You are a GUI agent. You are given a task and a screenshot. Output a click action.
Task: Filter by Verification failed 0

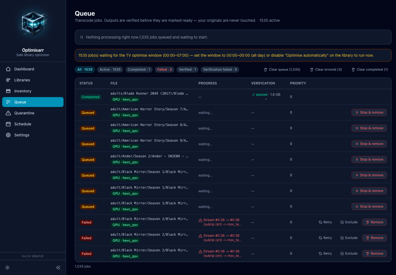coord(220,70)
